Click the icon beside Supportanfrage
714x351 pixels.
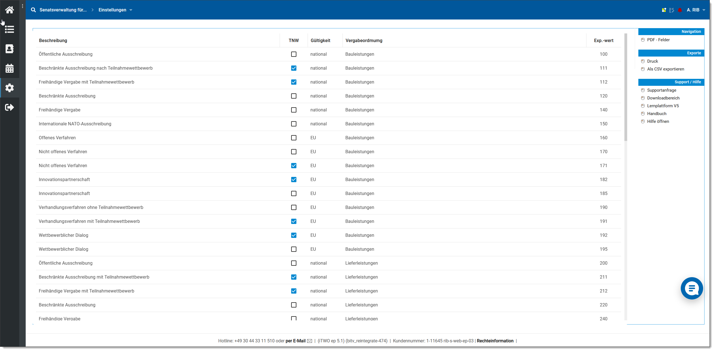[643, 90]
